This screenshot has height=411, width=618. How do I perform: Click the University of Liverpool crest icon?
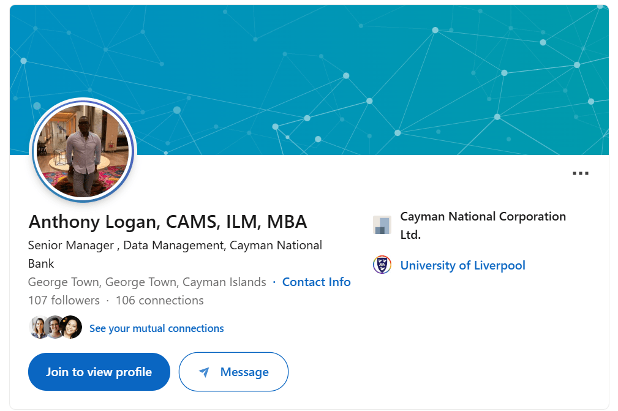click(382, 265)
